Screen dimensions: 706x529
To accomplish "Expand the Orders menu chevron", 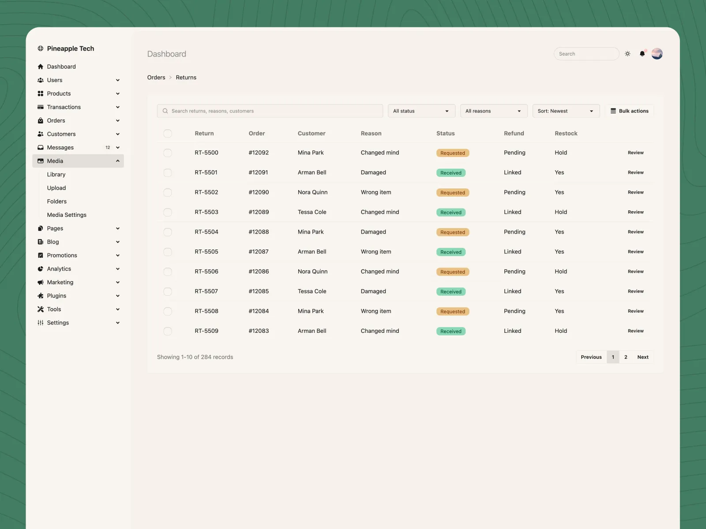I will point(118,120).
